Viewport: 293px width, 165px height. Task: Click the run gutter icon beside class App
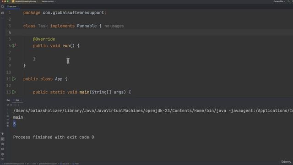pyautogui.click(x=14, y=79)
